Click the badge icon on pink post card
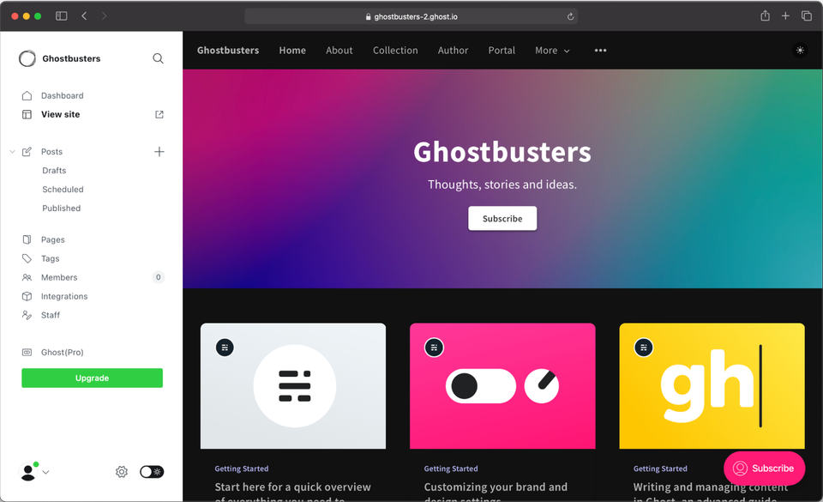The image size is (823, 502). pyautogui.click(x=434, y=347)
